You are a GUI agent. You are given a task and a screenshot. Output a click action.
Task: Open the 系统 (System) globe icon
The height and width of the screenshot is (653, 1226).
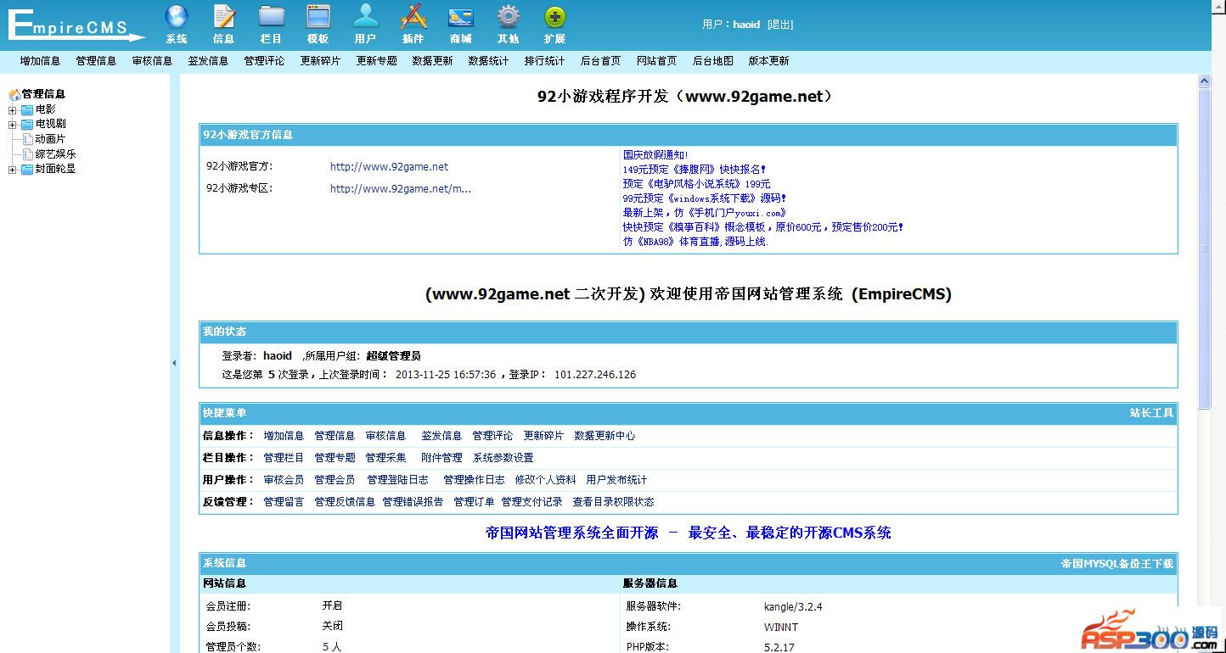click(x=177, y=18)
